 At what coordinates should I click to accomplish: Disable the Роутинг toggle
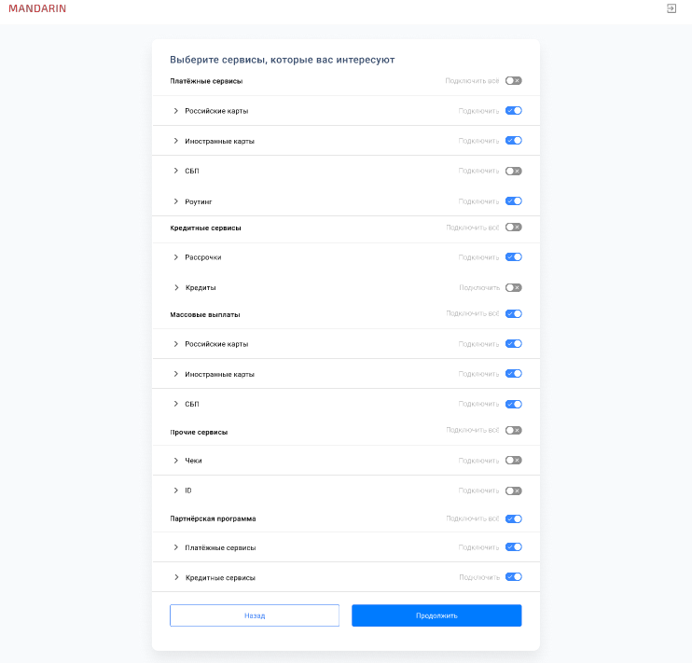pyautogui.click(x=513, y=200)
